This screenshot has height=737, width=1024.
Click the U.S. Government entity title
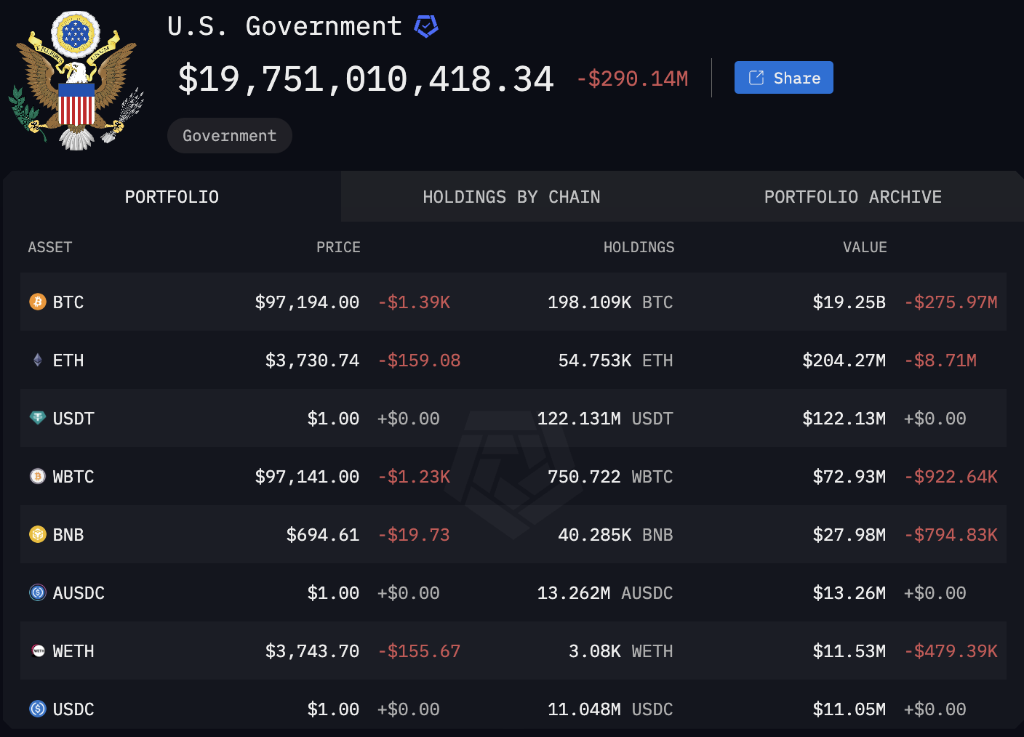pyautogui.click(x=284, y=27)
